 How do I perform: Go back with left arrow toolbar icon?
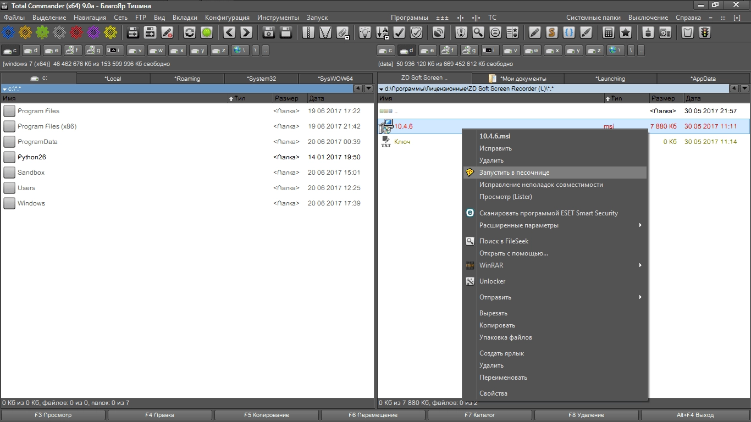(x=230, y=32)
